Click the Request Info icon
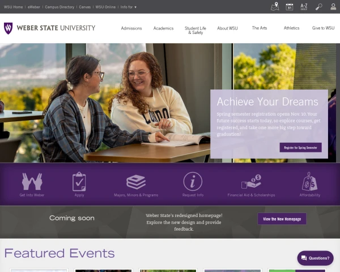Image resolution: width=340 pixels, height=272 pixels. click(x=193, y=181)
